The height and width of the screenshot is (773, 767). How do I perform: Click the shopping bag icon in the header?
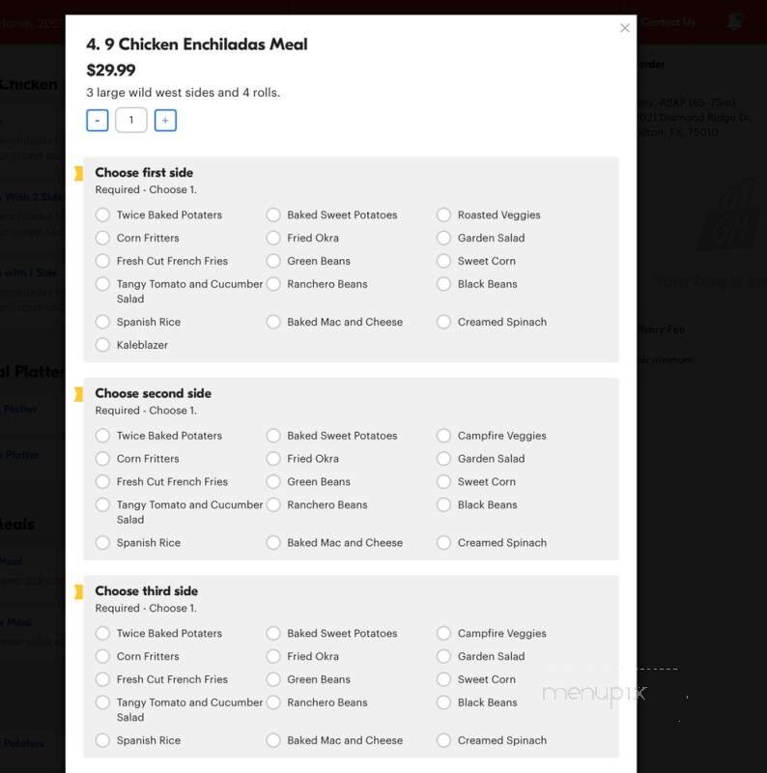(x=732, y=19)
